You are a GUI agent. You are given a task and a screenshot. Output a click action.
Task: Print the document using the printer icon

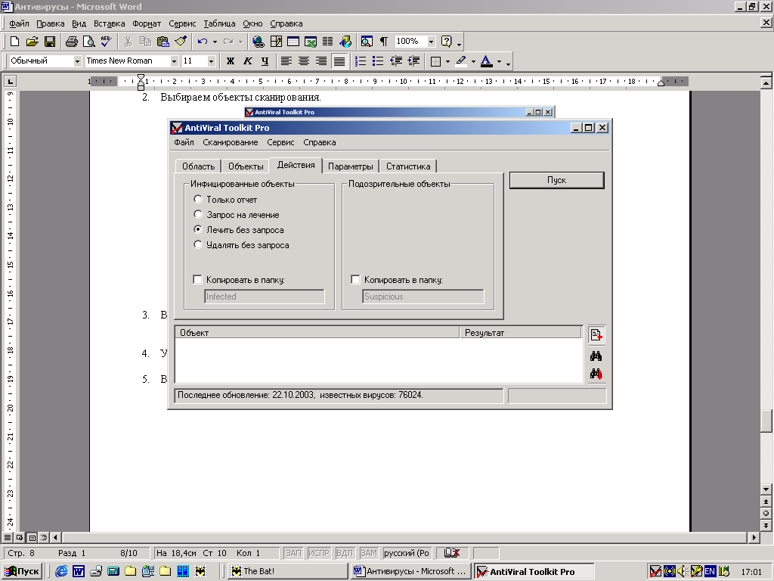(72, 42)
